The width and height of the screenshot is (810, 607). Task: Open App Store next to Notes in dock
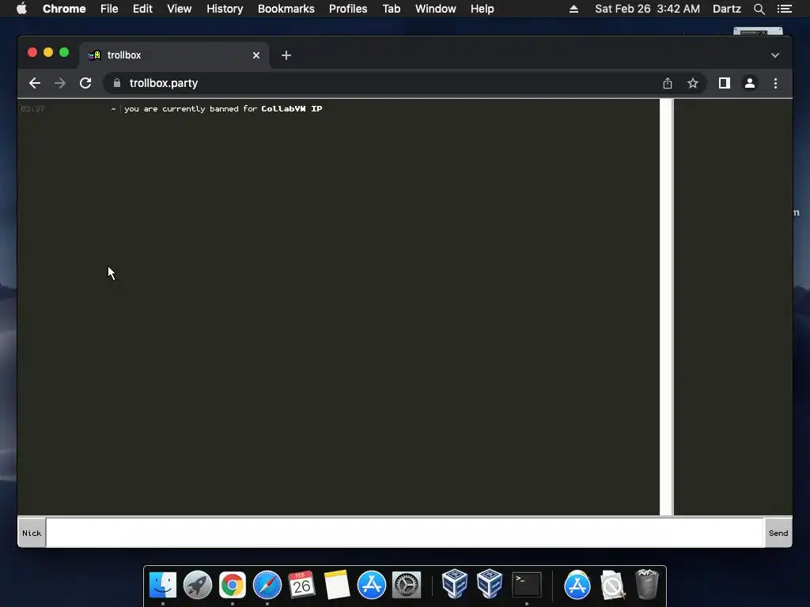coord(372,586)
